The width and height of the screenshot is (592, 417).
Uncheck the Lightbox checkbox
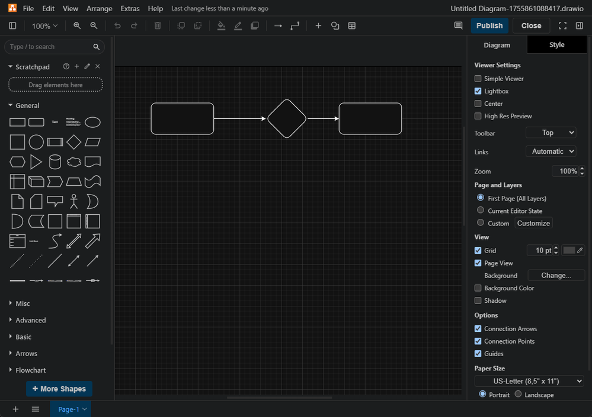(x=478, y=91)
